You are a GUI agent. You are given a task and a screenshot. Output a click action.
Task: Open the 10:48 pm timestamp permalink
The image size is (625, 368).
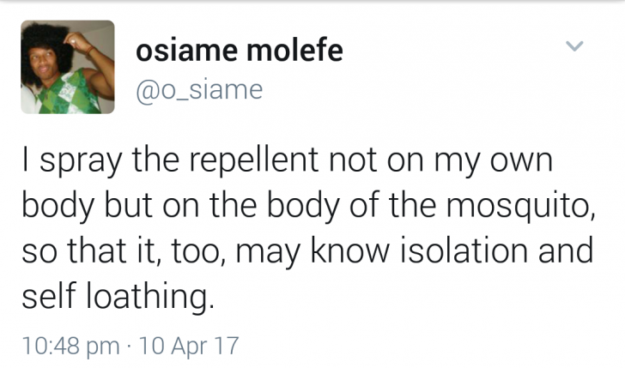pos(70,346)
